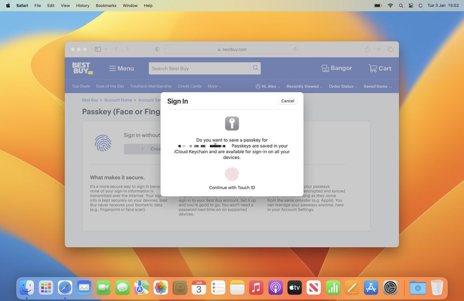The width and height of the screenshot is (464, 301).
Task: Open the Bookmarks menu
Action: 106,5
